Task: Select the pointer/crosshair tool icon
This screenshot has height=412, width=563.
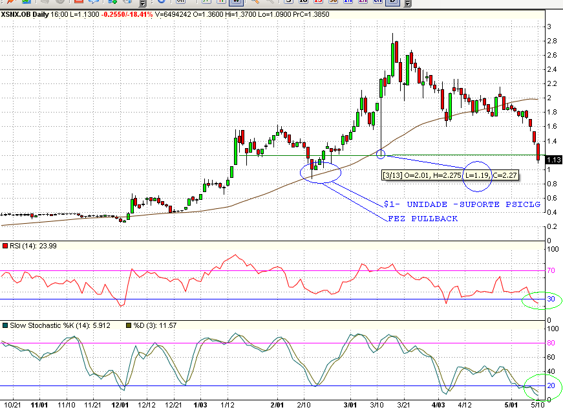Action: (x=9, y=4)
